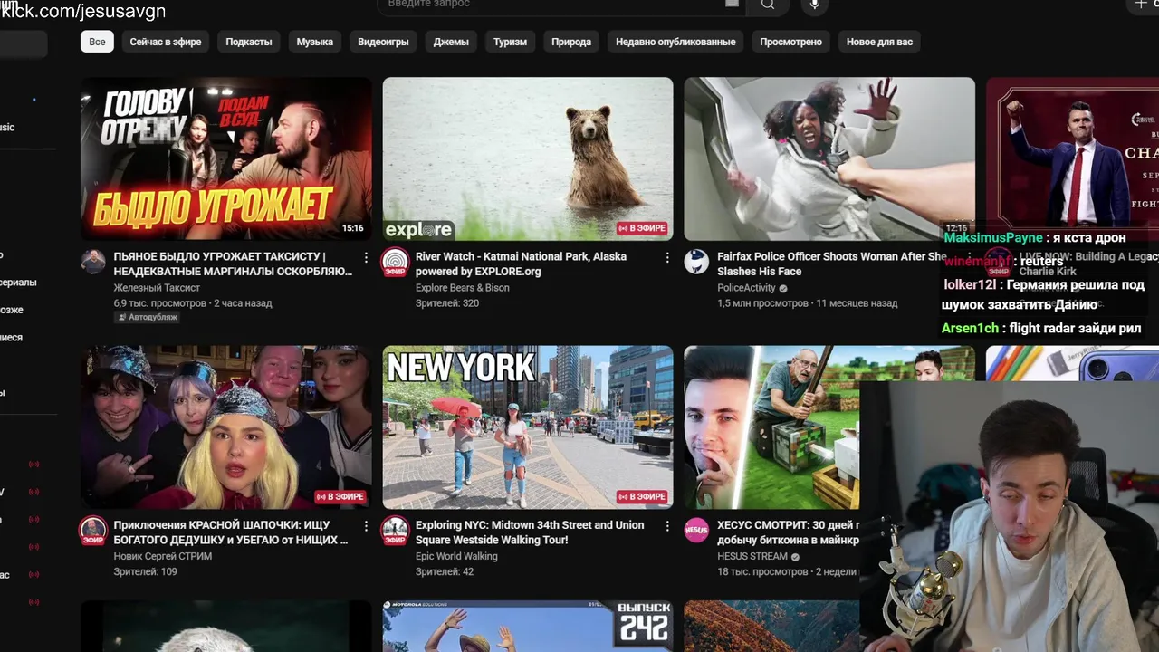
Task: Select the Все filter chip
Action: (x=97, y=42)
